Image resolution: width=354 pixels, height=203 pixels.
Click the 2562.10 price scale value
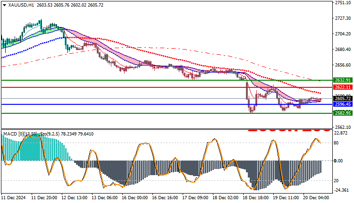343,127
